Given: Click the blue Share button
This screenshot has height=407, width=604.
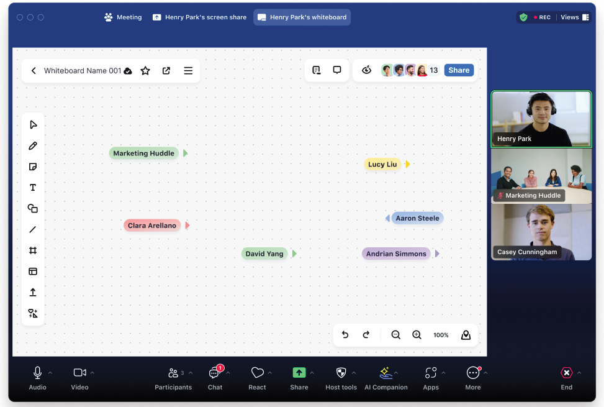Looking at the screenshot, I should (459, 70).
